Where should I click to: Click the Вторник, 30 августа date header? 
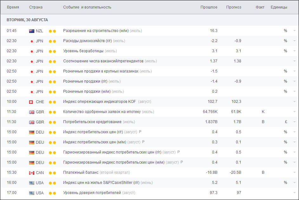tap(27, 20)
